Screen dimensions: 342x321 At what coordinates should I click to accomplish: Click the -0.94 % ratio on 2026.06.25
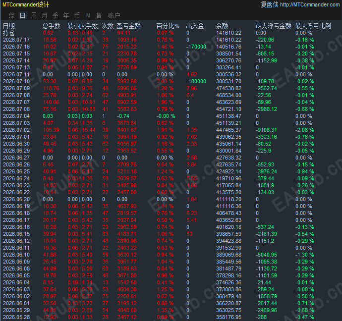[x=305, y=172]
